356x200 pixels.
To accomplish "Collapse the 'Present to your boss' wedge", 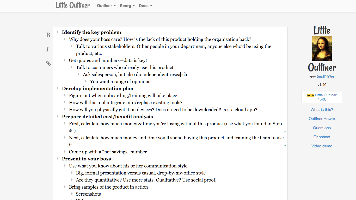I will tap(58, 159).
